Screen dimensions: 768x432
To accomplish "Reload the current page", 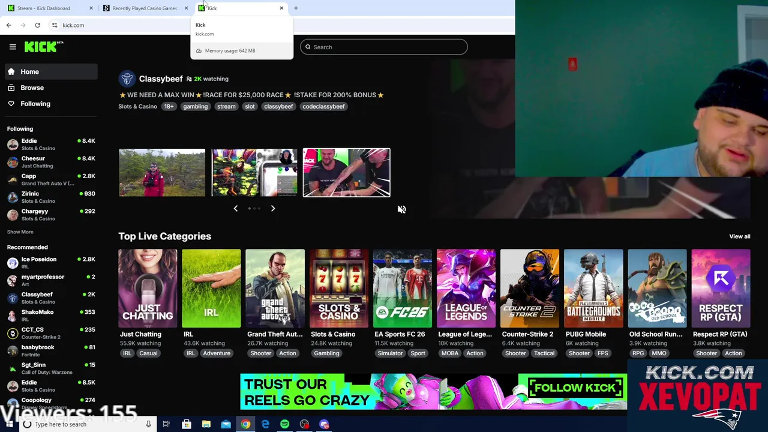I will tap(37, 25).
